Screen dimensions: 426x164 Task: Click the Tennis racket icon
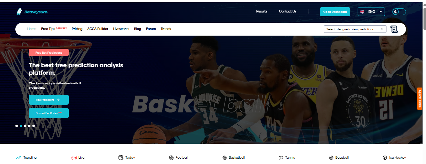(x=281, y=158)
